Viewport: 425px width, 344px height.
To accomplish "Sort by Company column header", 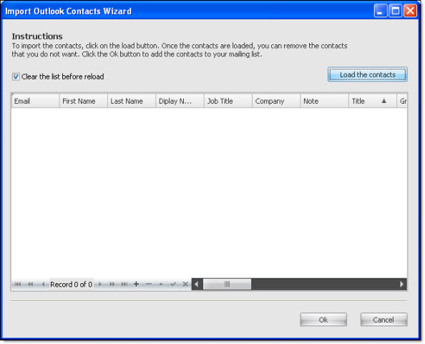I will [276, 101].
